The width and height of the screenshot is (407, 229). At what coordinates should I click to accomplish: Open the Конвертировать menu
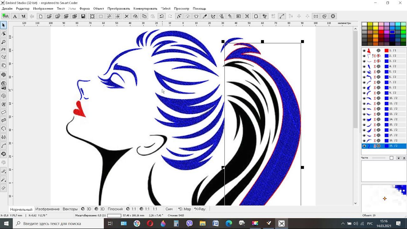pyautogui.click(x=145, y=9)
